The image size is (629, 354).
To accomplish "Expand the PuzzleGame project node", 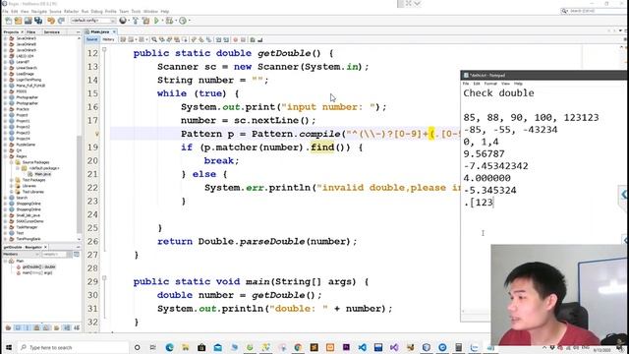I will click(6, 145).
